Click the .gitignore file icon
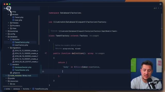Screen dimensions: 165x92 [x=11, y=73]
